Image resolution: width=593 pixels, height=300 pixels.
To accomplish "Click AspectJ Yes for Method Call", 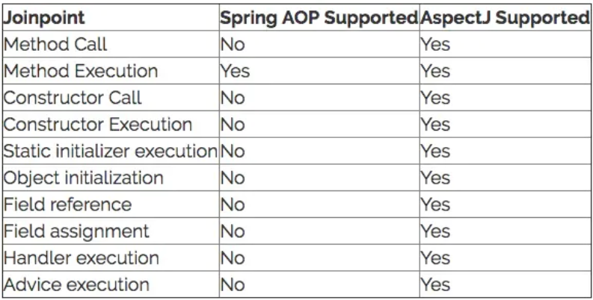I will [x=435, y=45].
